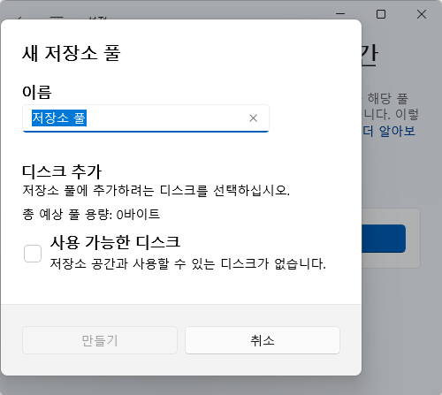Image resolution: width=442 pixels, height=395 pixels.
Task: Maximize the Settings window
Action: coord(381,14)
